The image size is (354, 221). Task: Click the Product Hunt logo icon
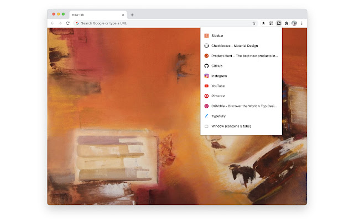pyautogui.click(x=206, y=56)
